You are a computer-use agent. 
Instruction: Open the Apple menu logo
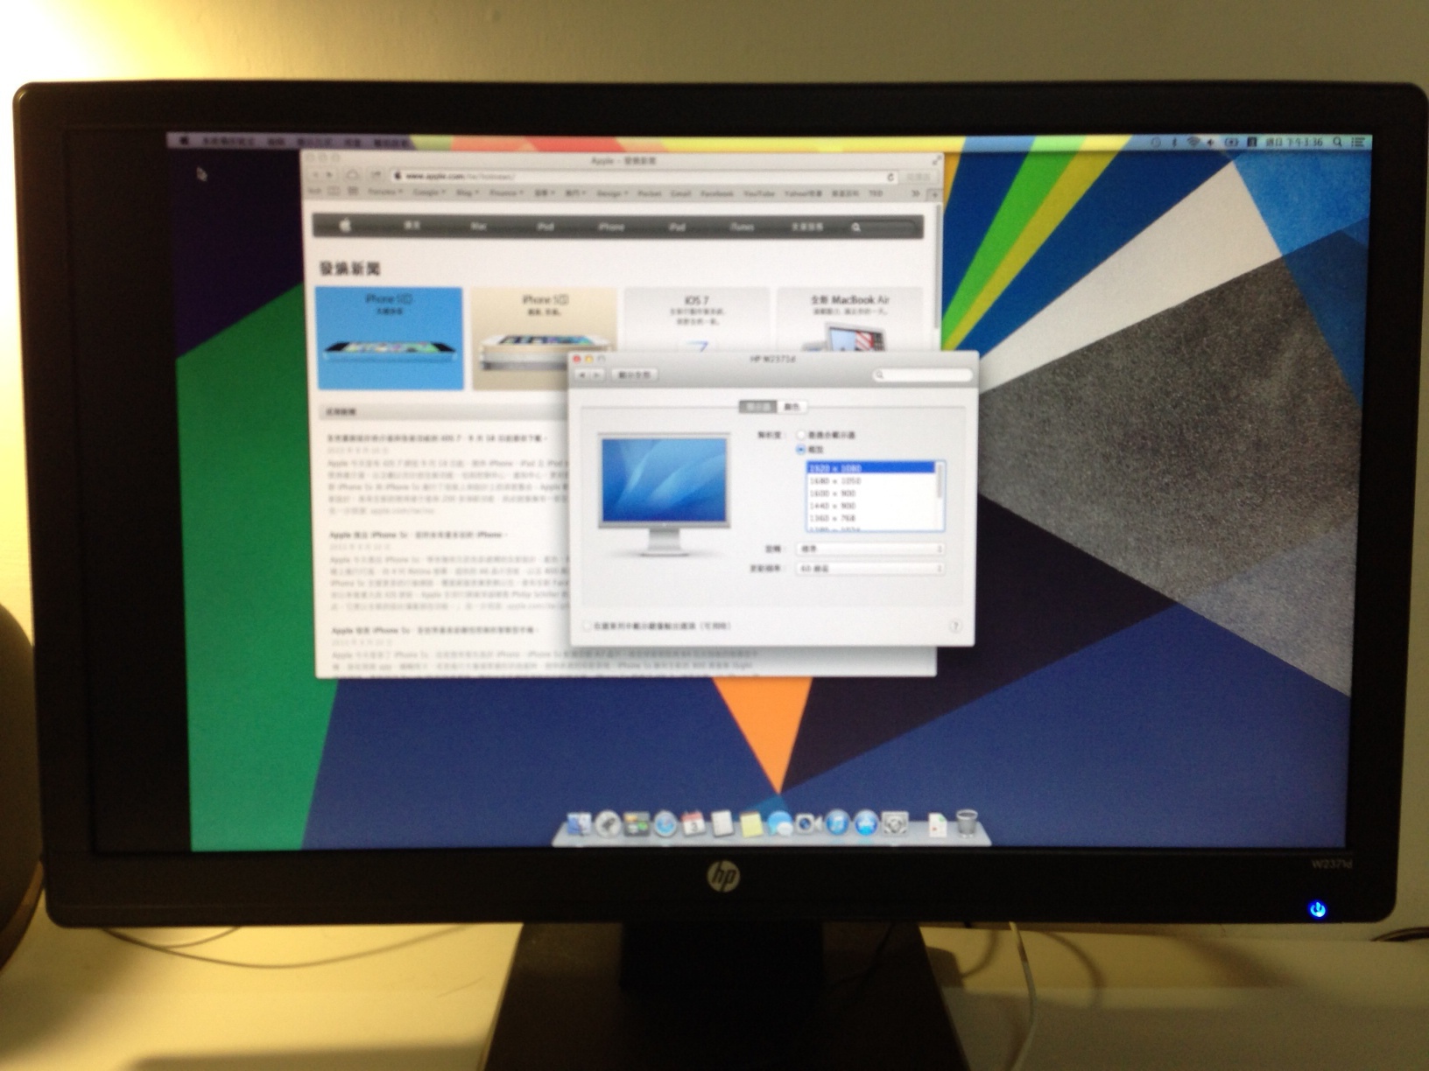(x=184, y=141)
